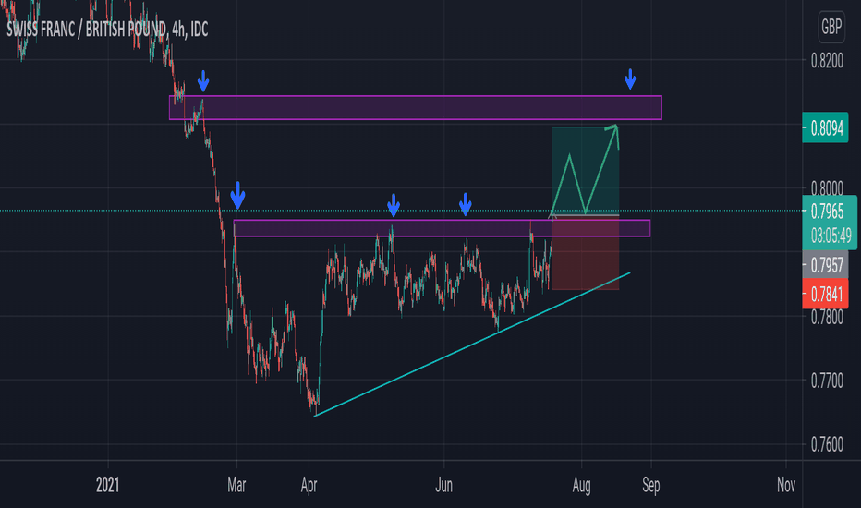Screen dimensions: 861x508
Task: Select the gray 0.7957 price label
Action: click(x=825, y=266)
